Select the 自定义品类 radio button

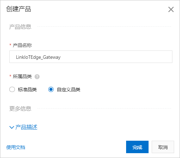point(51,90)
